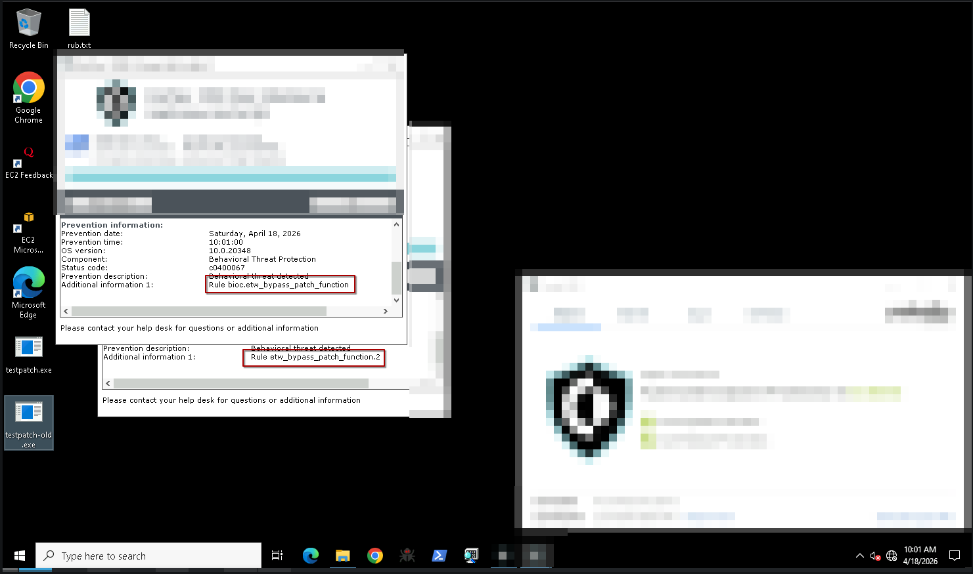Open Google Chrome desktop shortcut
The height and width of the screenshot is (574, 973).
(x=28, y=98)
